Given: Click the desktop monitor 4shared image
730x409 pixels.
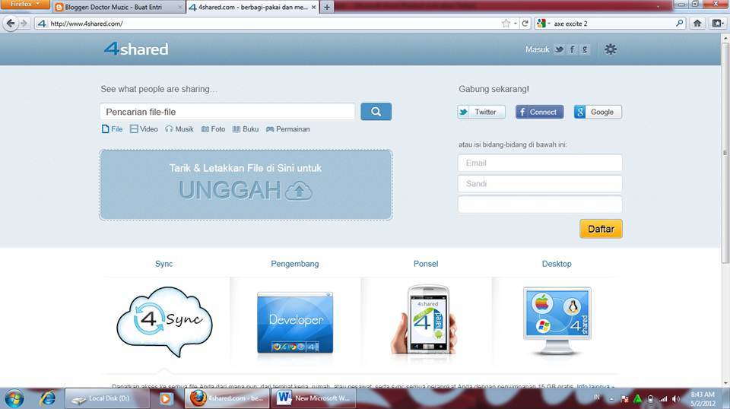Looking at the screenshot, I should (x=557, y=321).
